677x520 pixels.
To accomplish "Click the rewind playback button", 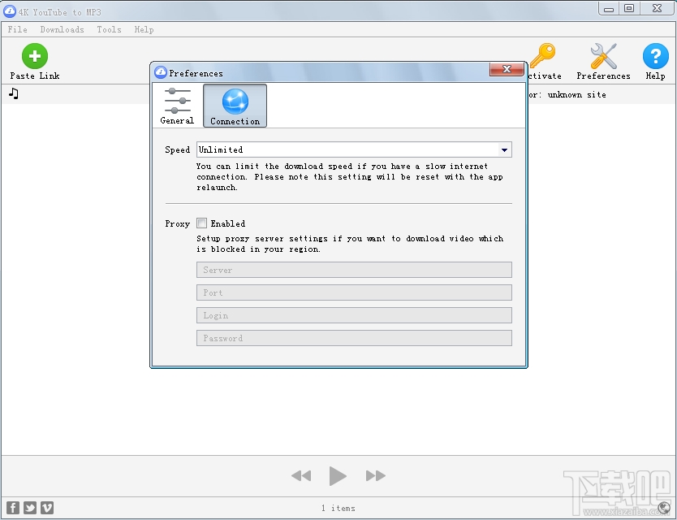I will pyautogui.click(x=300, y=476).
